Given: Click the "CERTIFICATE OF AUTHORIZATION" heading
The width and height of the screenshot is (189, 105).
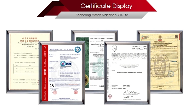Looking at the screenshot, I should point(139,48).
